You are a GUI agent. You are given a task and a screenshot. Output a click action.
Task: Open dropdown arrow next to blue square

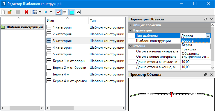[51, 12]
